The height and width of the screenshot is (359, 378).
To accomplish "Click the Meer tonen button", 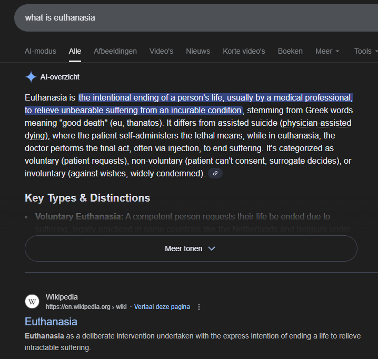I will tap(191, 248).
